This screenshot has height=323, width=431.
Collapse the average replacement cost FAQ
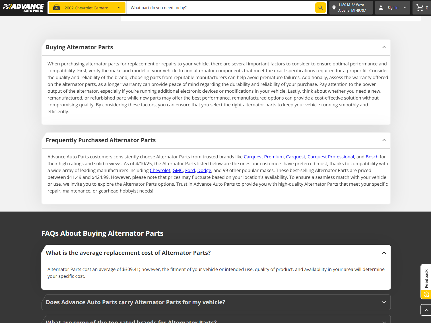[x=384, y=253]
